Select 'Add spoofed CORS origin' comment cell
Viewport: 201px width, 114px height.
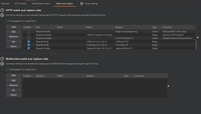(x=179, y=31)
